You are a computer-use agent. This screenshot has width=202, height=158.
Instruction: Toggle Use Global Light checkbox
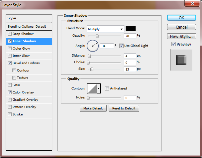pos(122,46)
